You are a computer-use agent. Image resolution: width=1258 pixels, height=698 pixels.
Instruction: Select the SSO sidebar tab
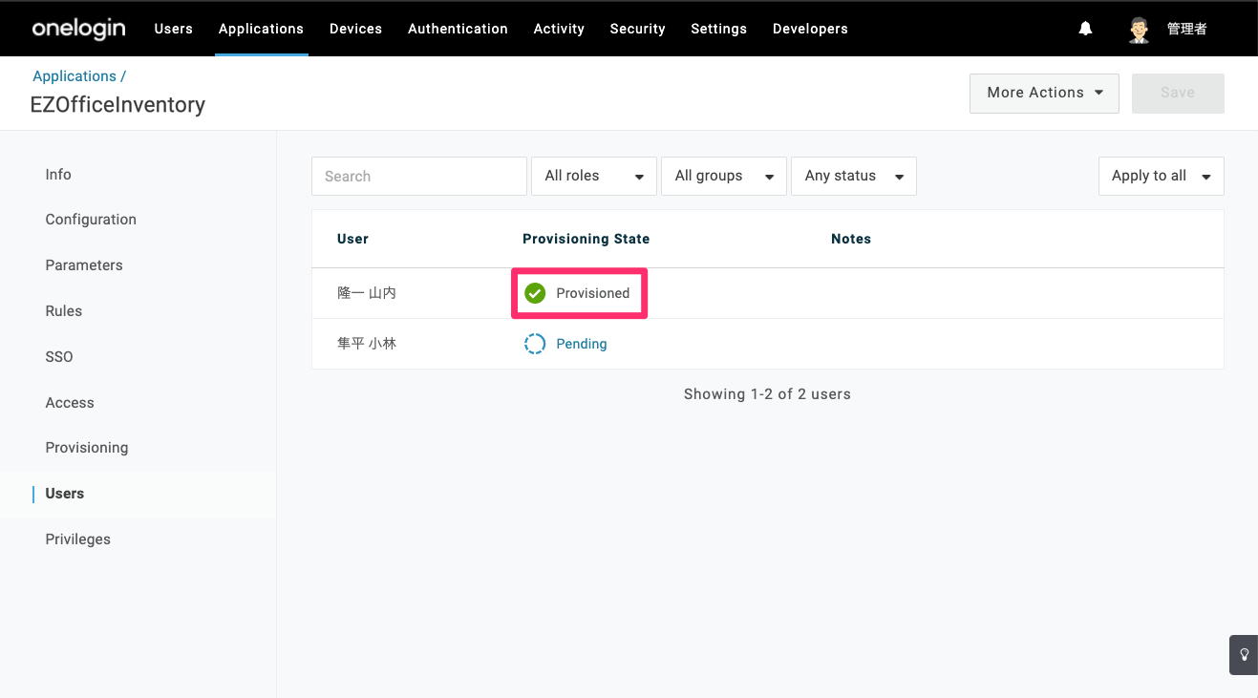[59, 357]
